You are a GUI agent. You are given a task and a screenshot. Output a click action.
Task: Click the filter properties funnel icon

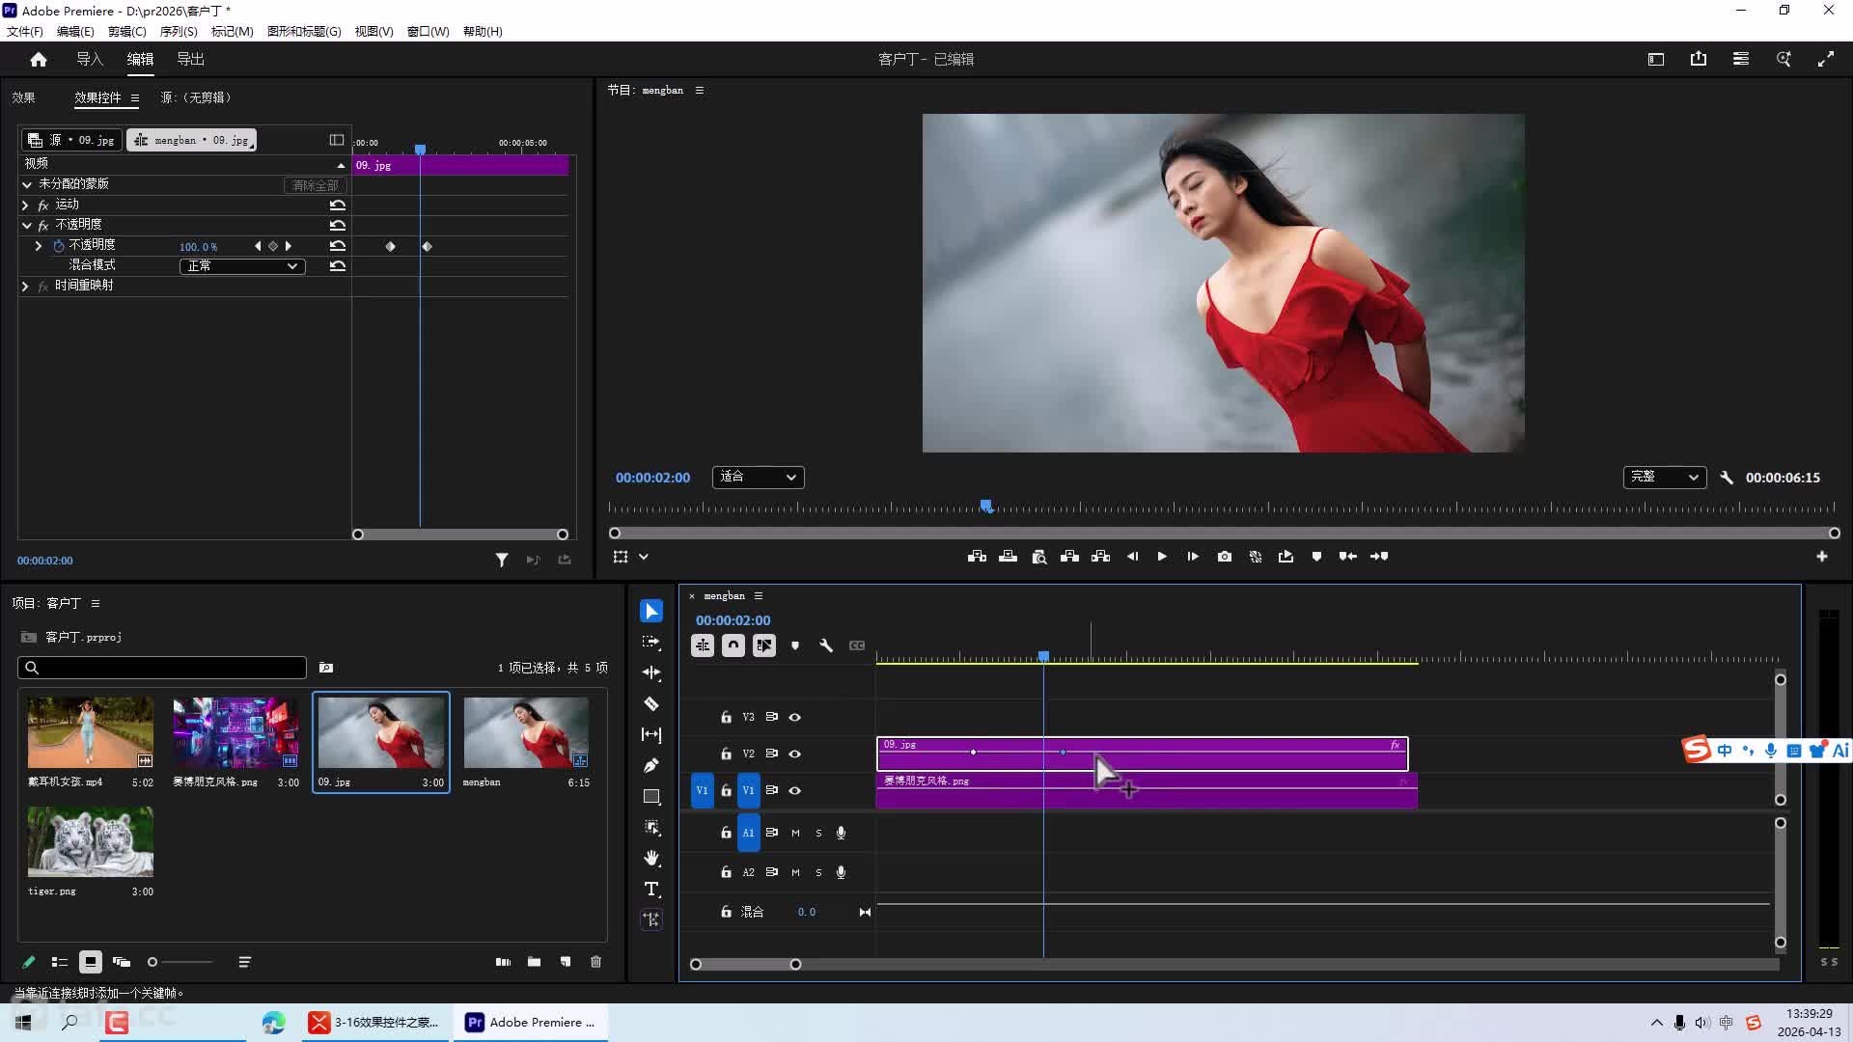point(502,560)
